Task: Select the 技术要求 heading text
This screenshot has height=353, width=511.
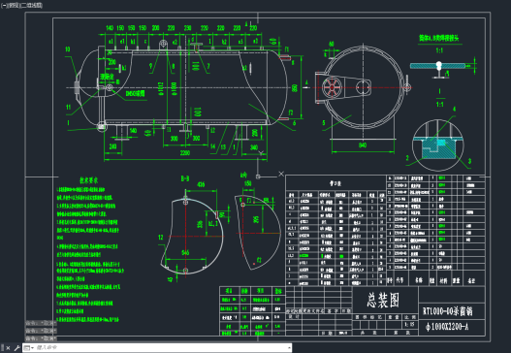Action: [x=88, y=180]
